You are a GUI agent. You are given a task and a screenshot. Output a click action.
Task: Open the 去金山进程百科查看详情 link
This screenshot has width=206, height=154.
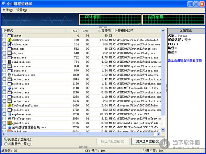pos(185,60)
